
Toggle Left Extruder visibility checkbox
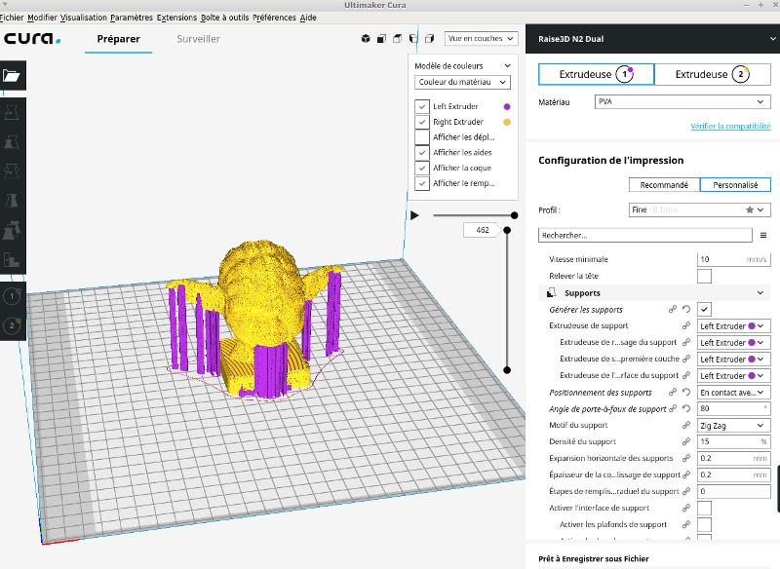[422, 106]
